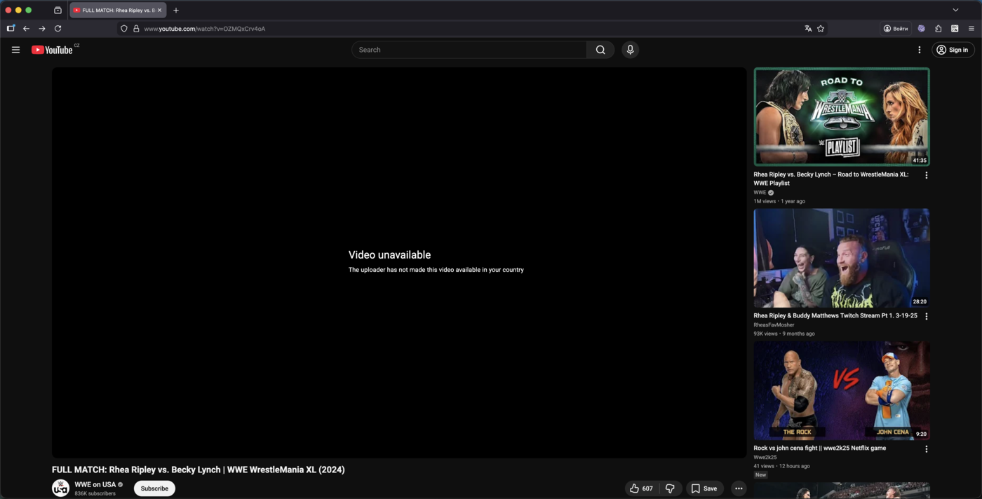Screen dimensions: 982x499
Task: Open YouTube settings via the three-dot icon
Action: [x=919, y=49]
